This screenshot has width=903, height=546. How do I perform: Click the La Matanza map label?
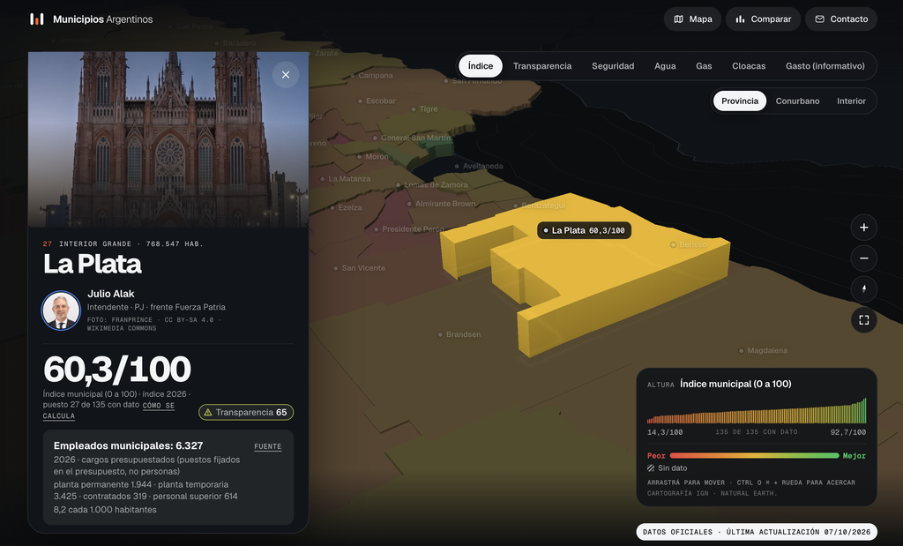point(346,178)
